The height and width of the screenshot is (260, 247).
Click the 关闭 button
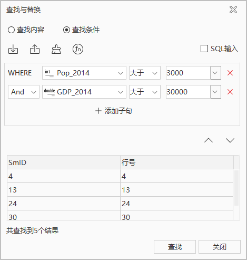(220, 247)
